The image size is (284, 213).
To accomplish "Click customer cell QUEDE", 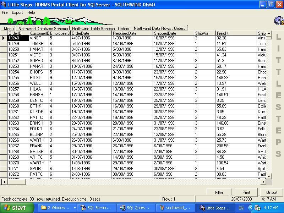I will [39, 112].
